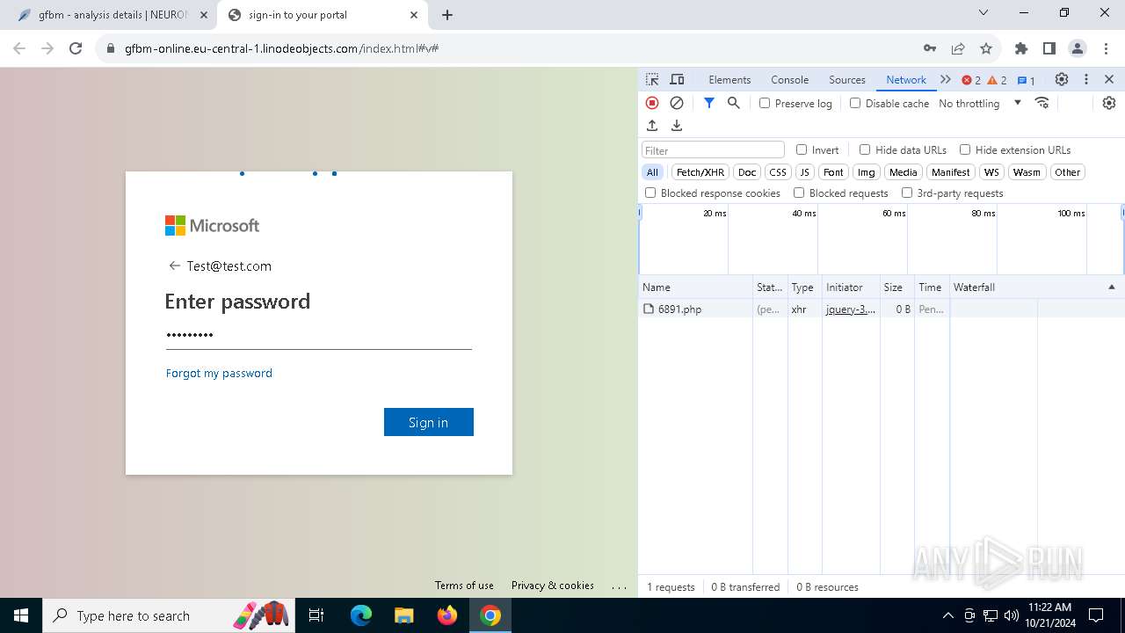
Task: Check Hide extension URLs
Action: [x=965, y=149]
